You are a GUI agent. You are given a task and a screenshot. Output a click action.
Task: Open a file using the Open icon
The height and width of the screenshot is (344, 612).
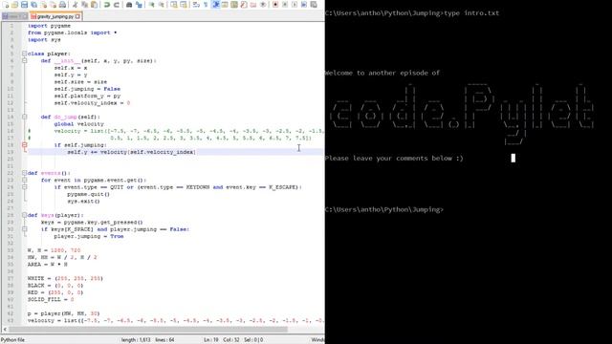tap(14, 5)
